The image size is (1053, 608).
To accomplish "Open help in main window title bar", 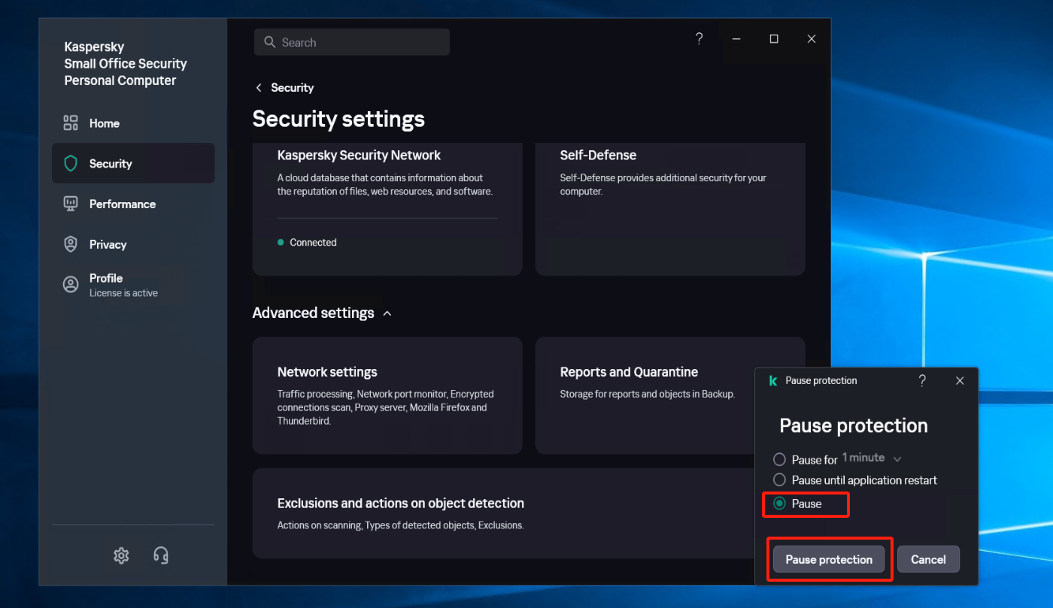I will coord(699,39).
